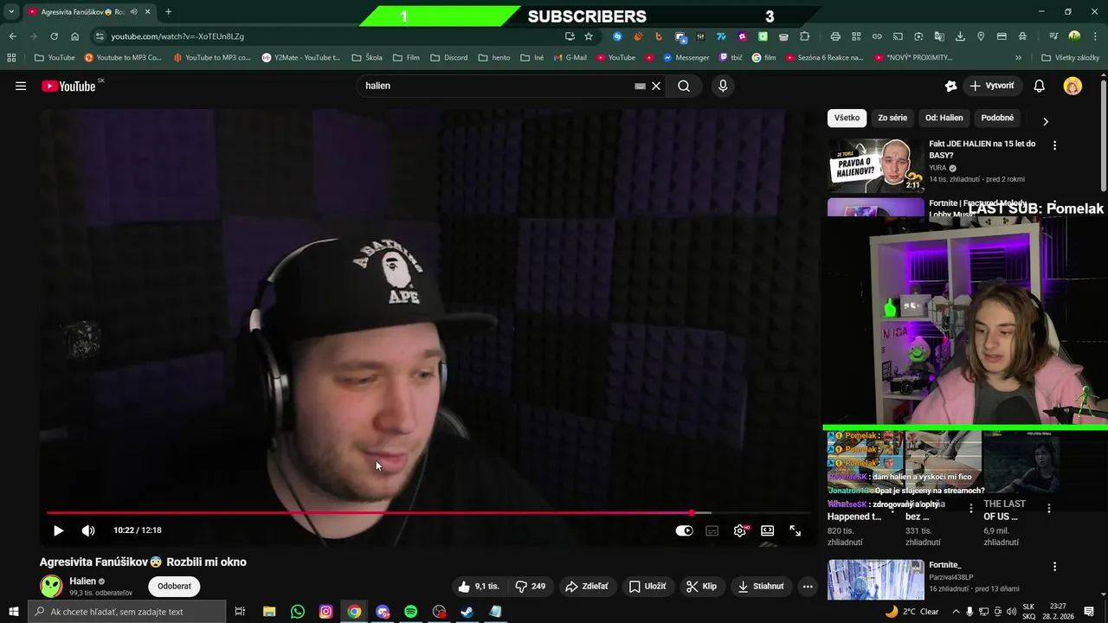Switch to theater mode
Image resolution: width=1108 pixels, height=623 pixels.
tap(767, 530)
